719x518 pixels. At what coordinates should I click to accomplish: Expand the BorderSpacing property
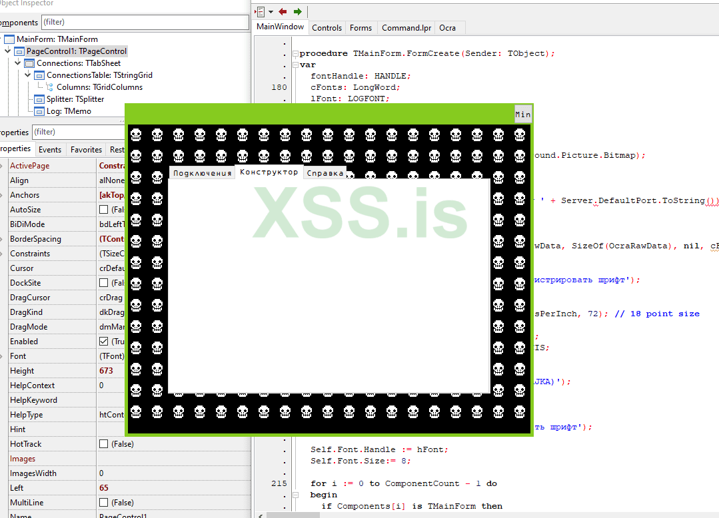tap(2, 238)
